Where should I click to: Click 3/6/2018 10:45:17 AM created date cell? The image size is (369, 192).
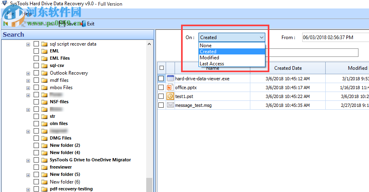[288, 88]
